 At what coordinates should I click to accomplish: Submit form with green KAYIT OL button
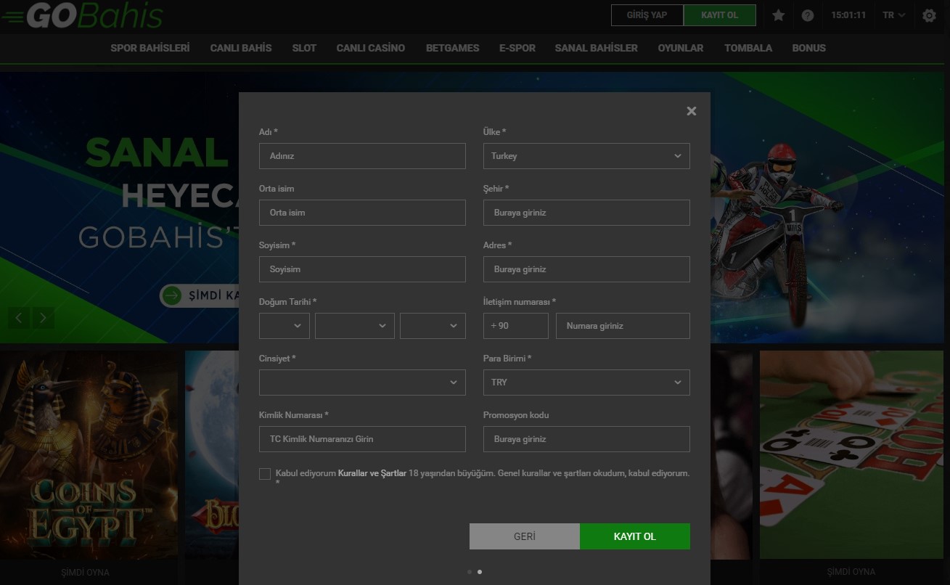pos(635,536)
